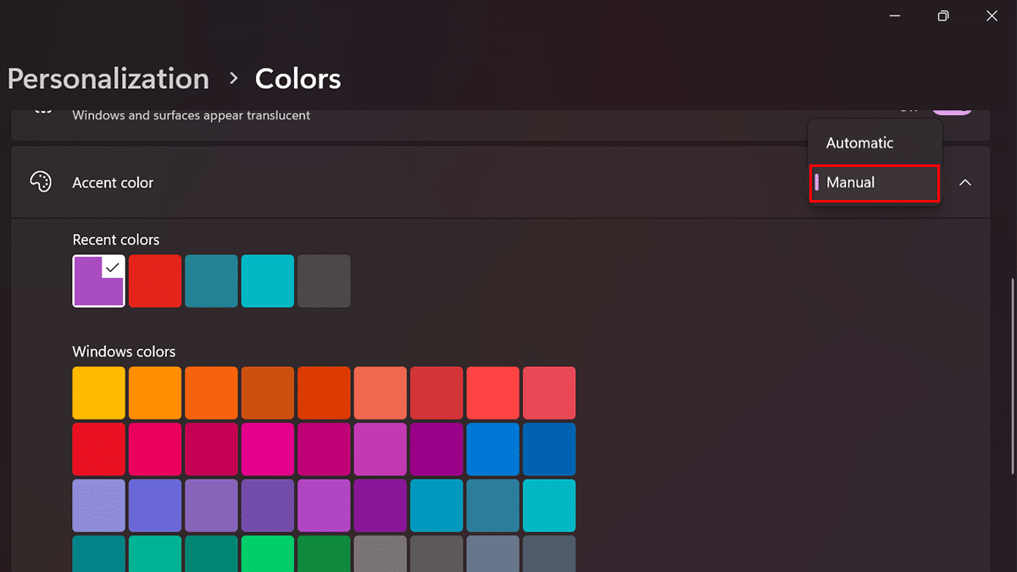The height and width of the screenshot is (572, 1017).
Task: Choose the bright cyan recent color
Action: click(267, 280)
